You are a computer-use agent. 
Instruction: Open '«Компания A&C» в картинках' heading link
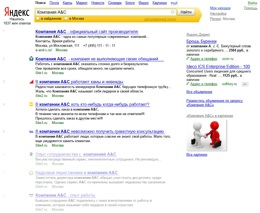click(210, 116)
